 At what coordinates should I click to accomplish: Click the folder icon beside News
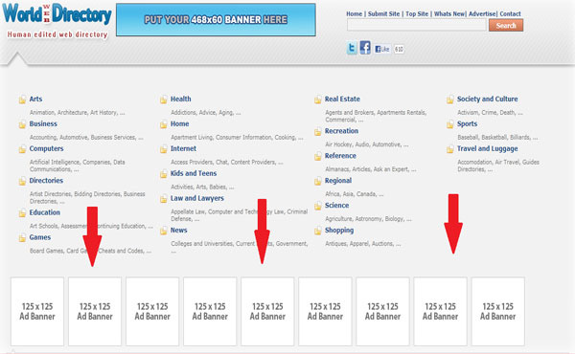click(x=164, y=231)
